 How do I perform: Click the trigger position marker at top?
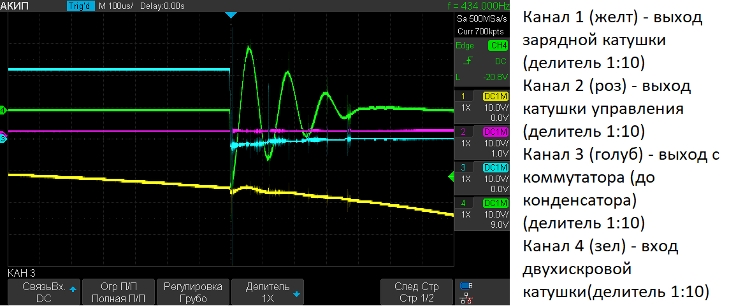tap(231, 14)
